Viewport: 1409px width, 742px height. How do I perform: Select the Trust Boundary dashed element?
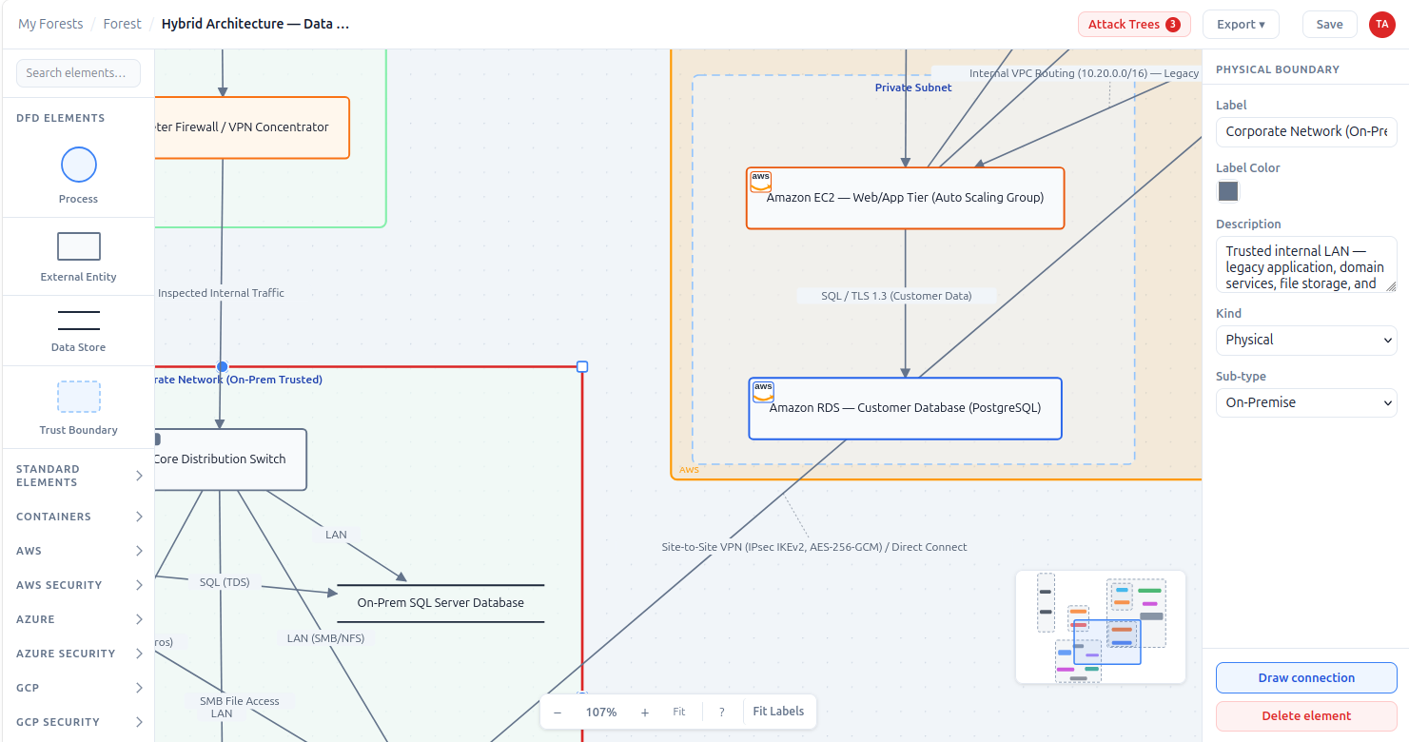(x=79, y=397)
